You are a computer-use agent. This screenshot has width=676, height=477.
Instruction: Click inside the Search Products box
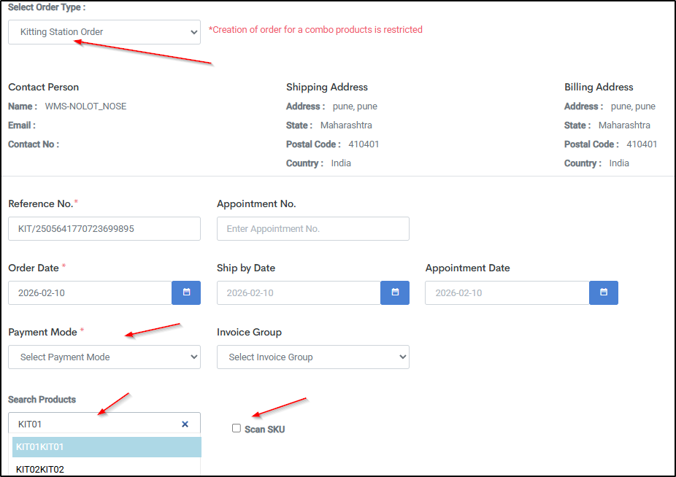click(x=95, y=424)
